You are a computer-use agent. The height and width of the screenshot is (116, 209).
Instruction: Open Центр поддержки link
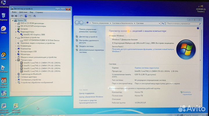pyautogui.click(x=87, y=93)
